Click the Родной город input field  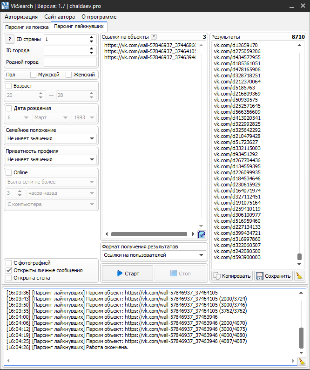click(x=70, y=62)
